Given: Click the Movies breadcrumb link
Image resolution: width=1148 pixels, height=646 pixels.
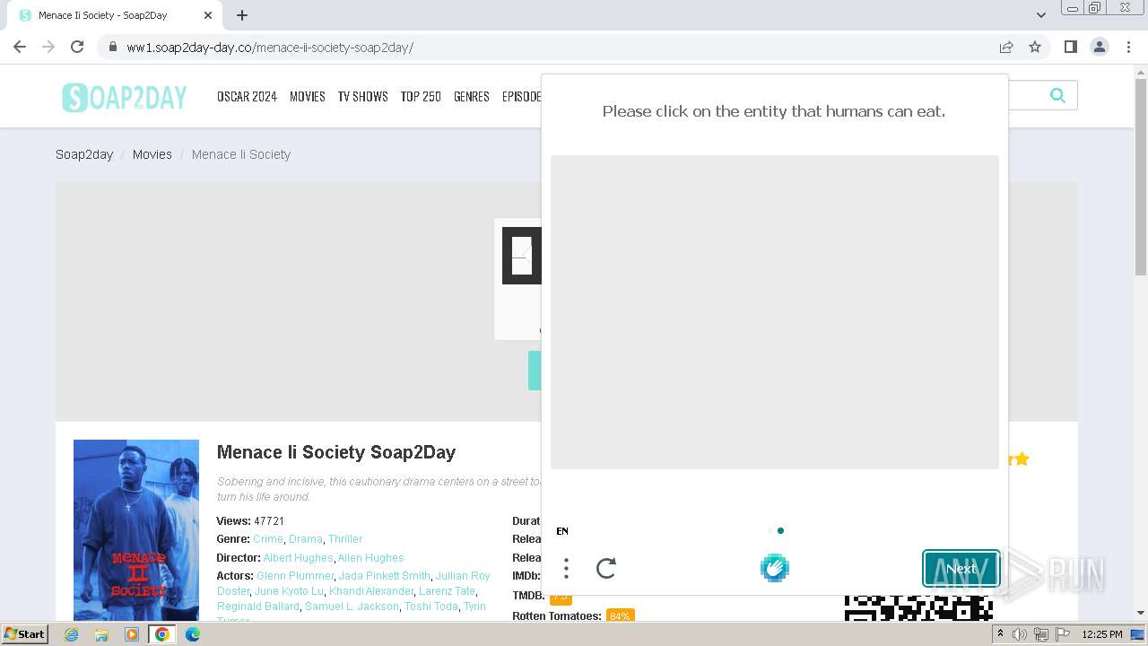Looking at the screenshot, I should pyautogui.click(x=152, y=154).
